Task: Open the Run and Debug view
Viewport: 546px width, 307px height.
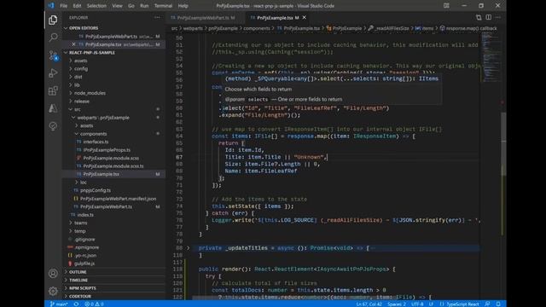Action: pos(53,73)
